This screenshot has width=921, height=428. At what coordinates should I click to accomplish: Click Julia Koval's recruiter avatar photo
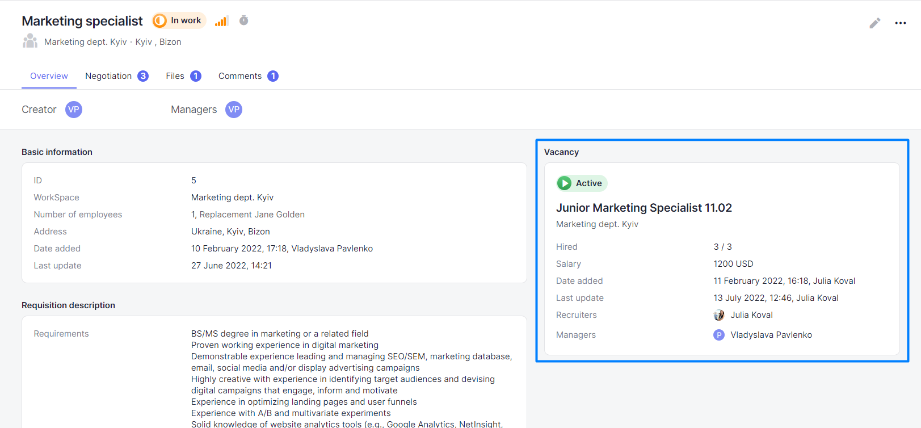coord(719,315)
